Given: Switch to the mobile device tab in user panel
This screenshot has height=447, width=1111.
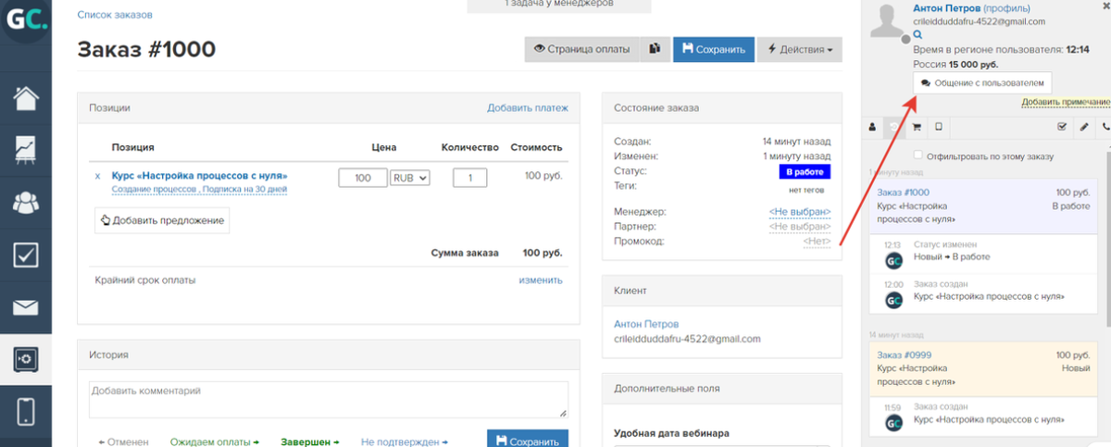Looking at the screenshot, I should tap(938, 127).
